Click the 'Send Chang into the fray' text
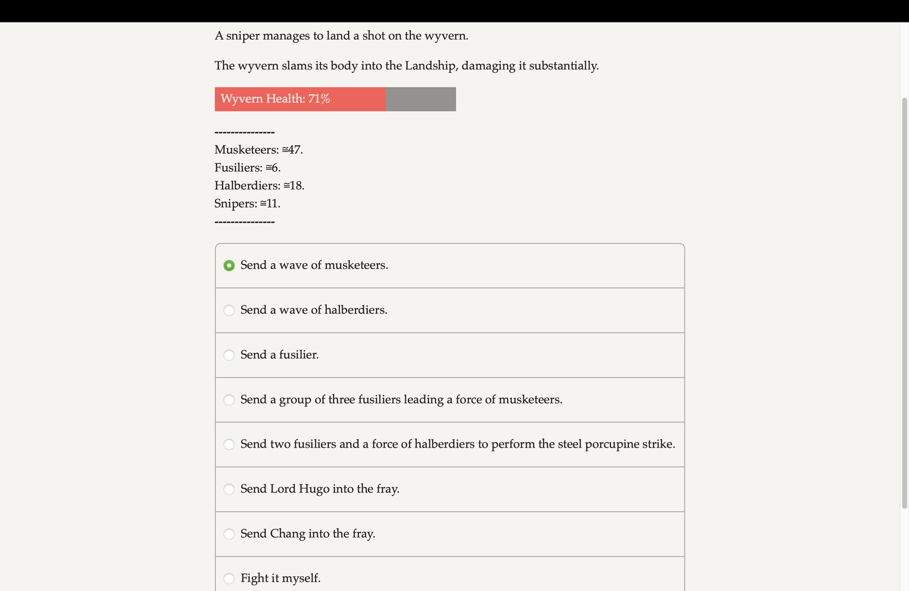 pyautogui.click(x=308, y=534)
